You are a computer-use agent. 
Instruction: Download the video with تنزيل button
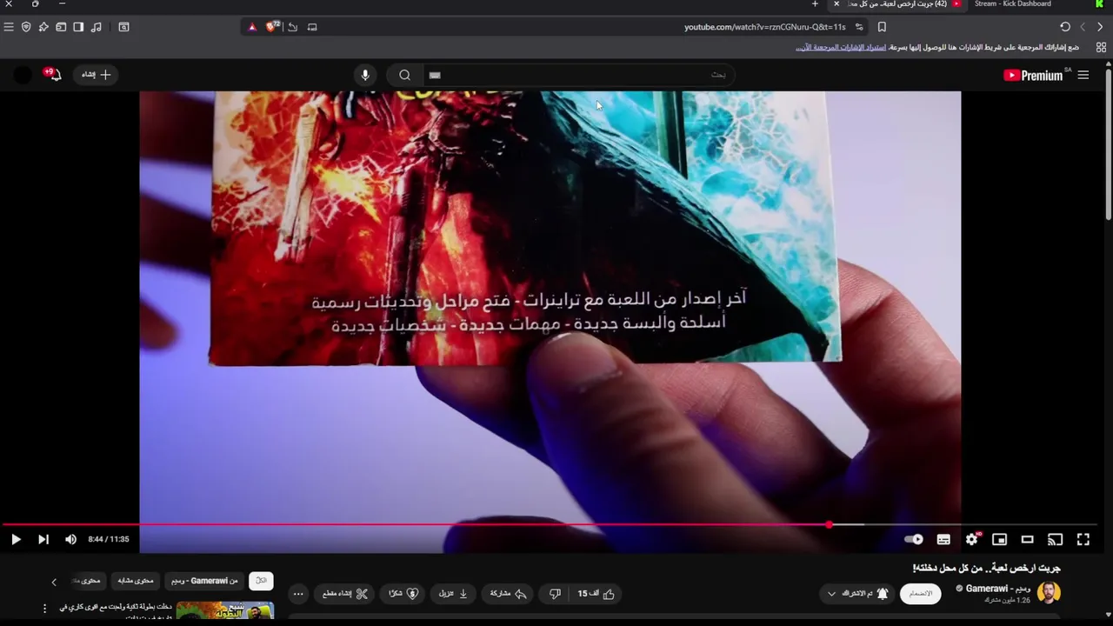click(x=454, y=594)
